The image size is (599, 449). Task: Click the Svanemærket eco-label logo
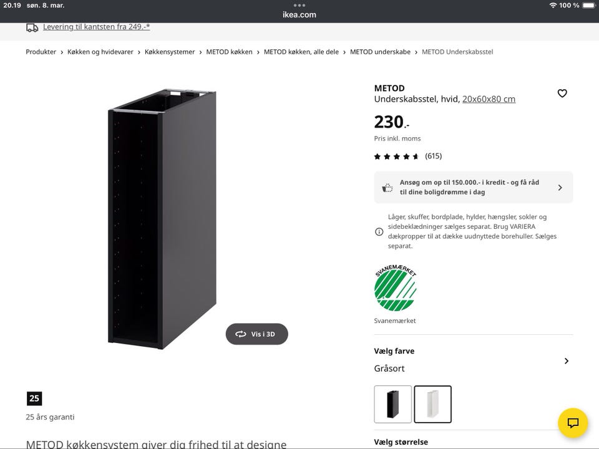(396, 287)
